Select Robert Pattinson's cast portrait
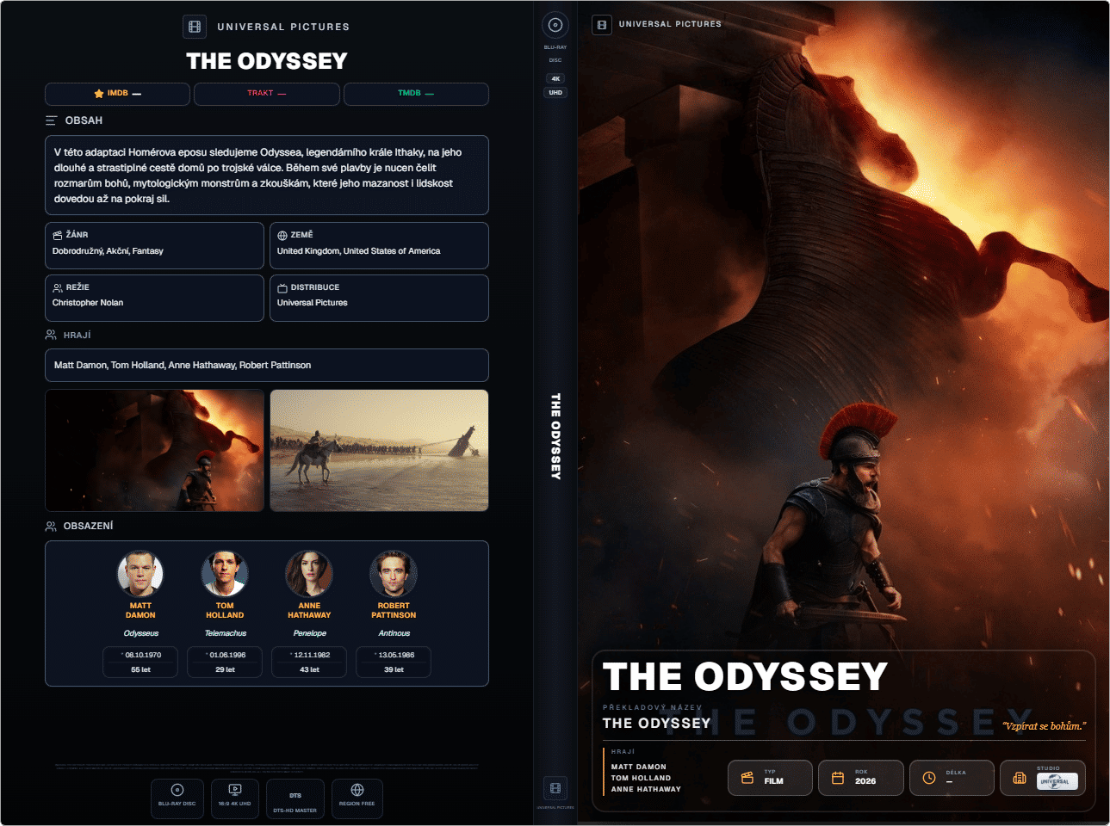1110x826 pixels. point(394,574)
